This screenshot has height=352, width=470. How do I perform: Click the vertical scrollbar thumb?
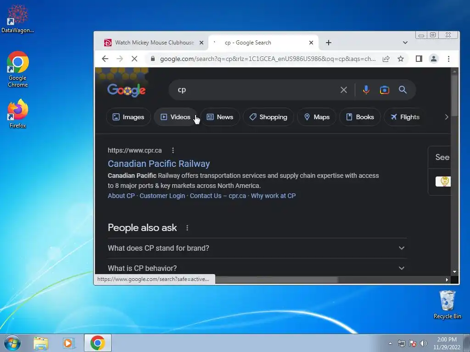pyautogui.click(x=454, y=95)
